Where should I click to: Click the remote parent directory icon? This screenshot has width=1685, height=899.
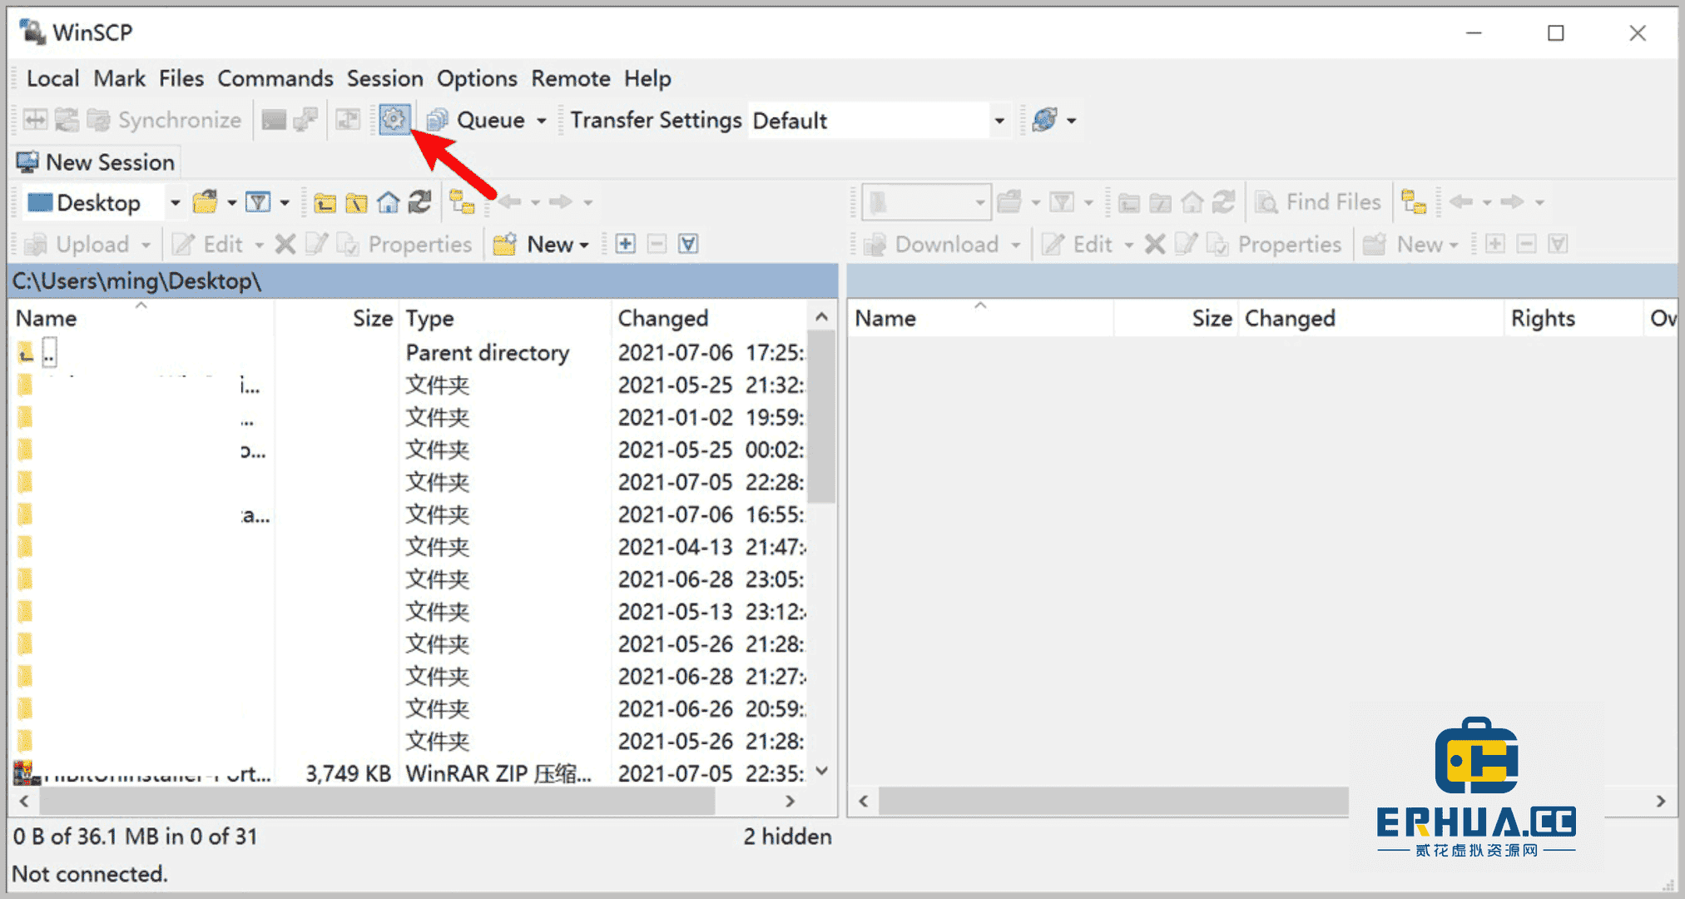(x=1129, y=202)
